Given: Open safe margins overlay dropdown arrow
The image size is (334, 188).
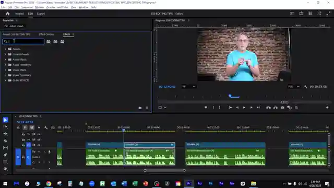Looking at the screenshot, I should tap(165, 108).
